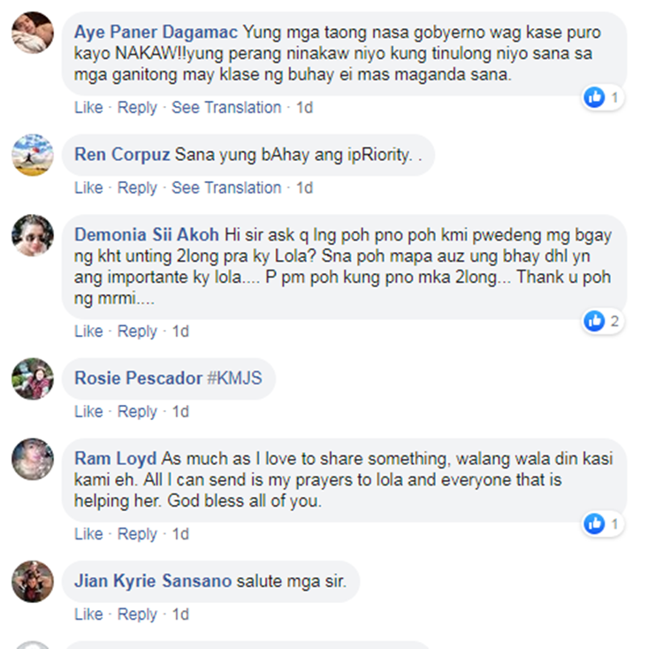Reply to Demonia Sii Akoh's comment
663x649 pixels.
pyautogui.click(x=137, y=332)
